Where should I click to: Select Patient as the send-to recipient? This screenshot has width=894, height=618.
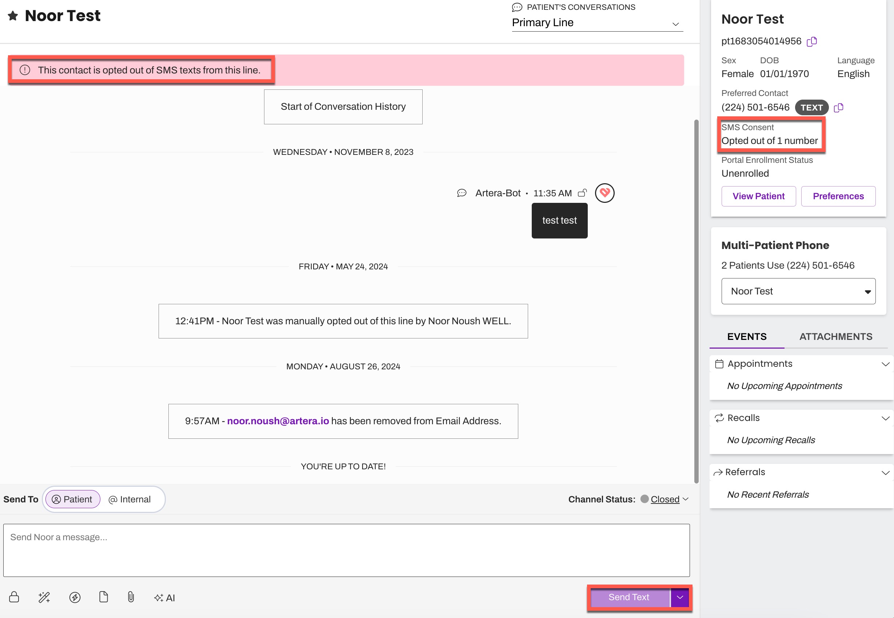point(72,499)
